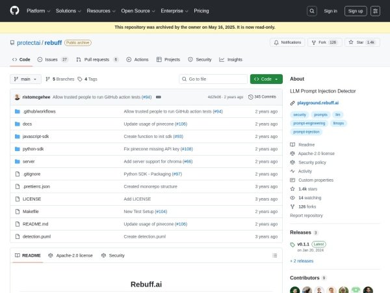Switch to the Projects tab
390x293 pixels.
tap(168, 59)
